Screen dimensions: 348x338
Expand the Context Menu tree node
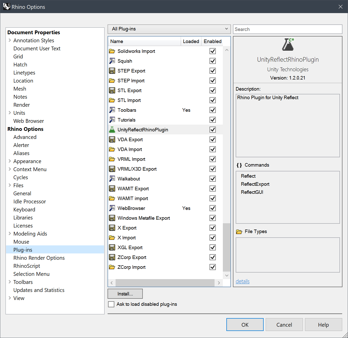pos(10,169)
